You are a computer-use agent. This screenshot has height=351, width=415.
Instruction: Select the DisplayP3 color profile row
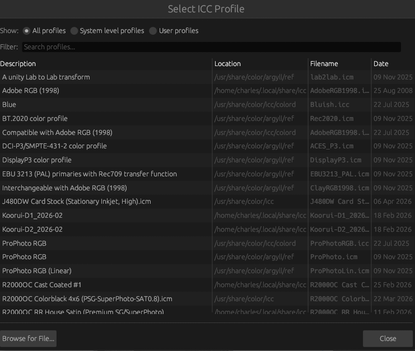pos(37,160)
